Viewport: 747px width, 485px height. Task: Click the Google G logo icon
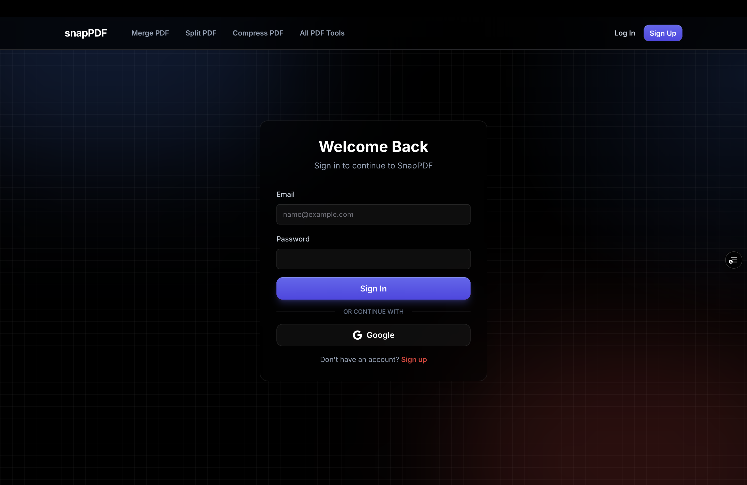357,335
